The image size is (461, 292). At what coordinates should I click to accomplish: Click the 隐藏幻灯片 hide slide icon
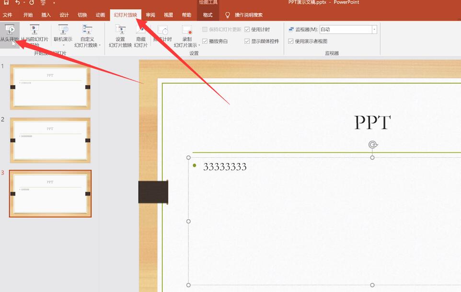[141, 29]
